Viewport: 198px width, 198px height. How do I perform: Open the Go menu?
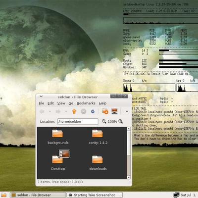(71, 103)
